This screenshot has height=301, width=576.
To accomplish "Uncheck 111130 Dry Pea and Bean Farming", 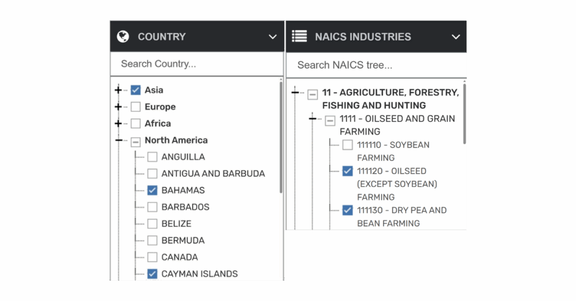I will click(348, 211).
